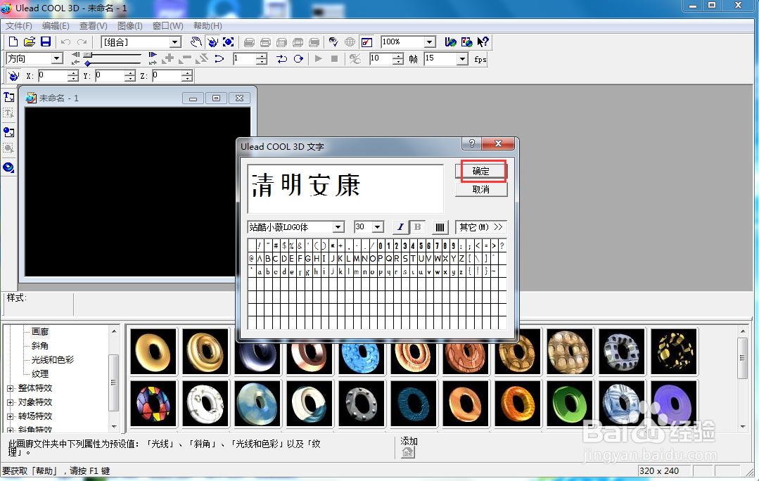Open the 帮助(H) menu
759x481 pixels.
tap(208, 25)
